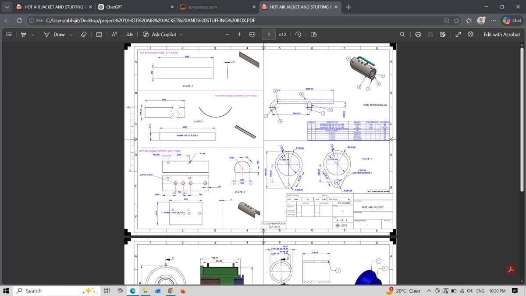Expand the Ask Copilot dropdown chevron
This screenshot has height=296, width=526.
(x=181, y=34)
